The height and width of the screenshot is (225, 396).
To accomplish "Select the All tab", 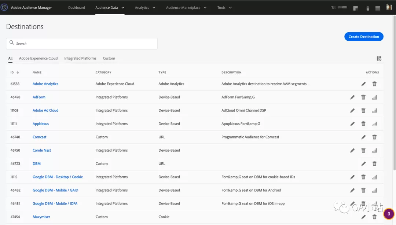I will (10, 58).
